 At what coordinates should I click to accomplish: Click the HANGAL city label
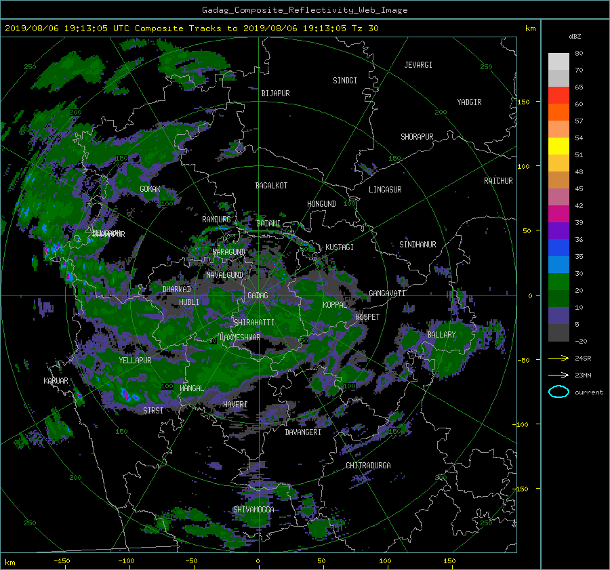point(192,388)
